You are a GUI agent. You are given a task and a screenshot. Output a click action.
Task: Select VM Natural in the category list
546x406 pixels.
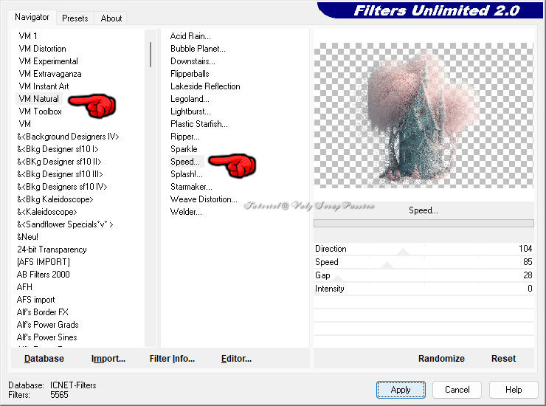coord(39,99)
